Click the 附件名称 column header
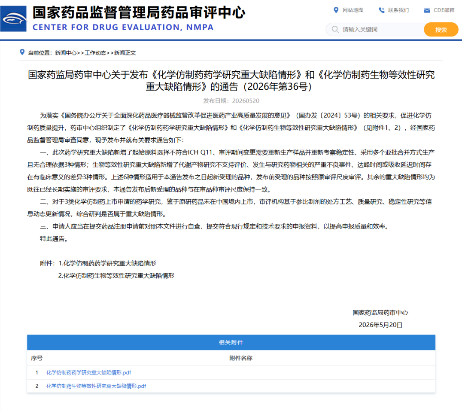The height and width of the screenshot is (411, 462). tap(241, 358)
